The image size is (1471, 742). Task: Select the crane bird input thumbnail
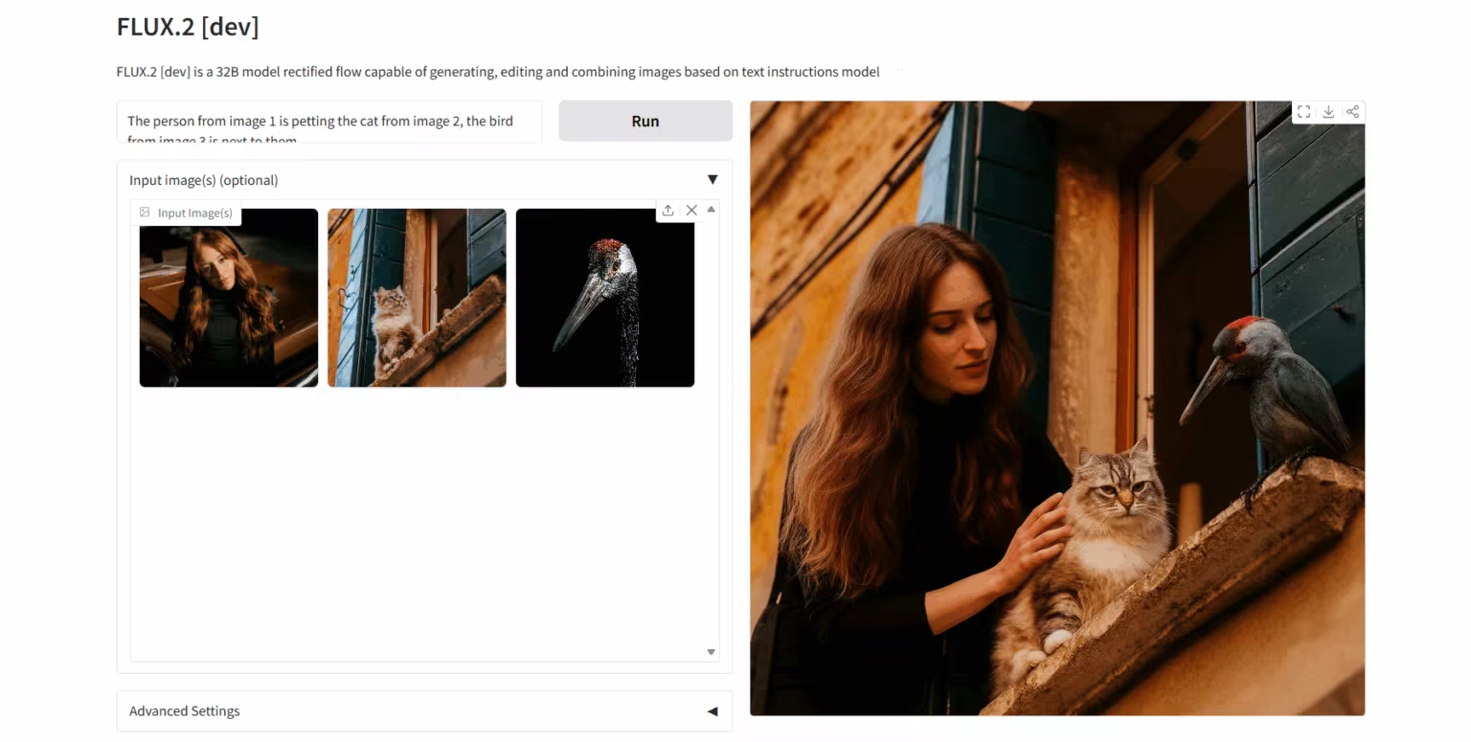[604, 298]
